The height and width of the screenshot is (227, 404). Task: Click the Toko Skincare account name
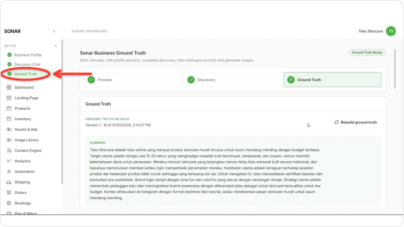[x=370, y=31]
